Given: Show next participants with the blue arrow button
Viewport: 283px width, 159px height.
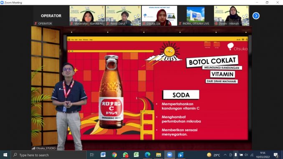Looking at the screenshot, I should coord(256,16).
